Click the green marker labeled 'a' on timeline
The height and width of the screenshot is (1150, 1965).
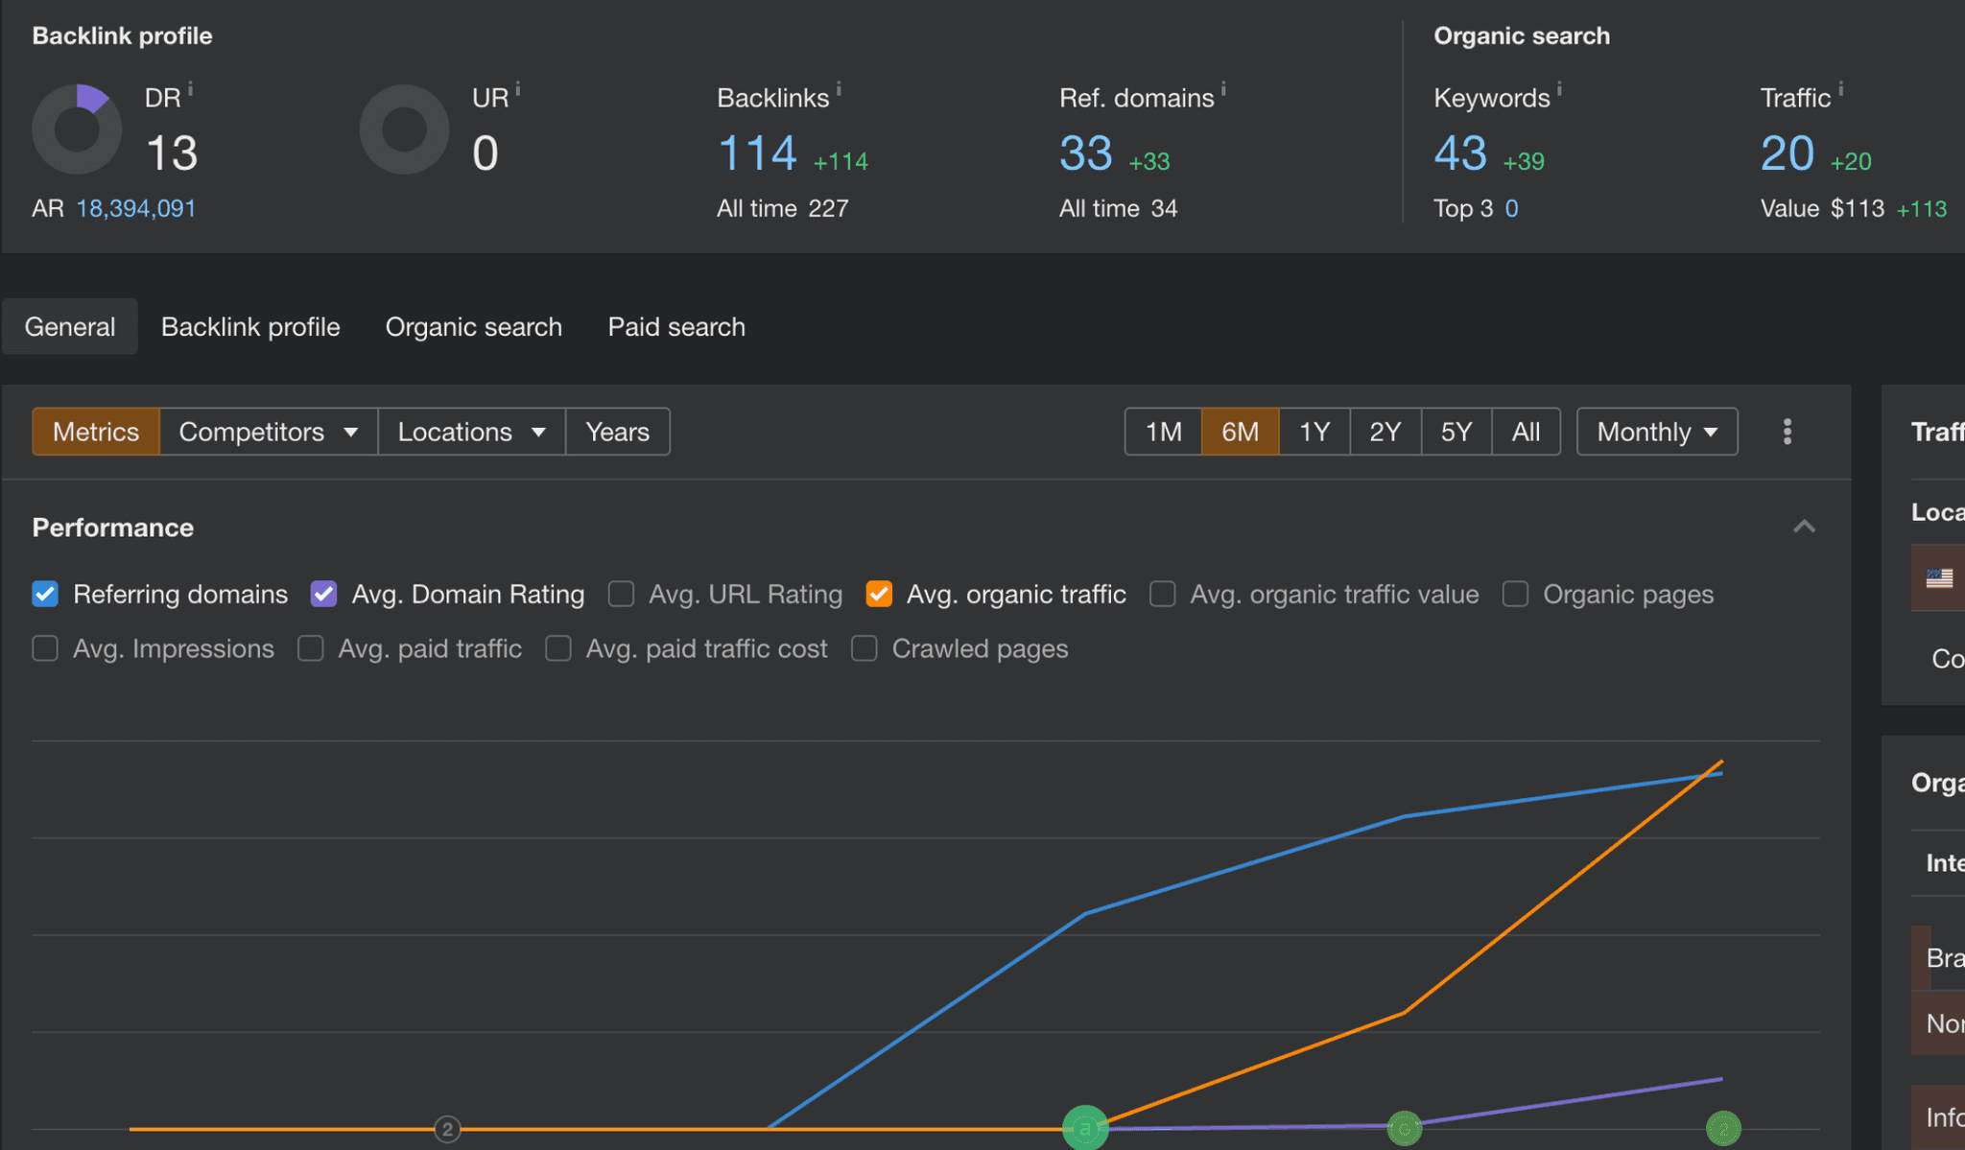pyautogui.click(x=1085, y=1128)
